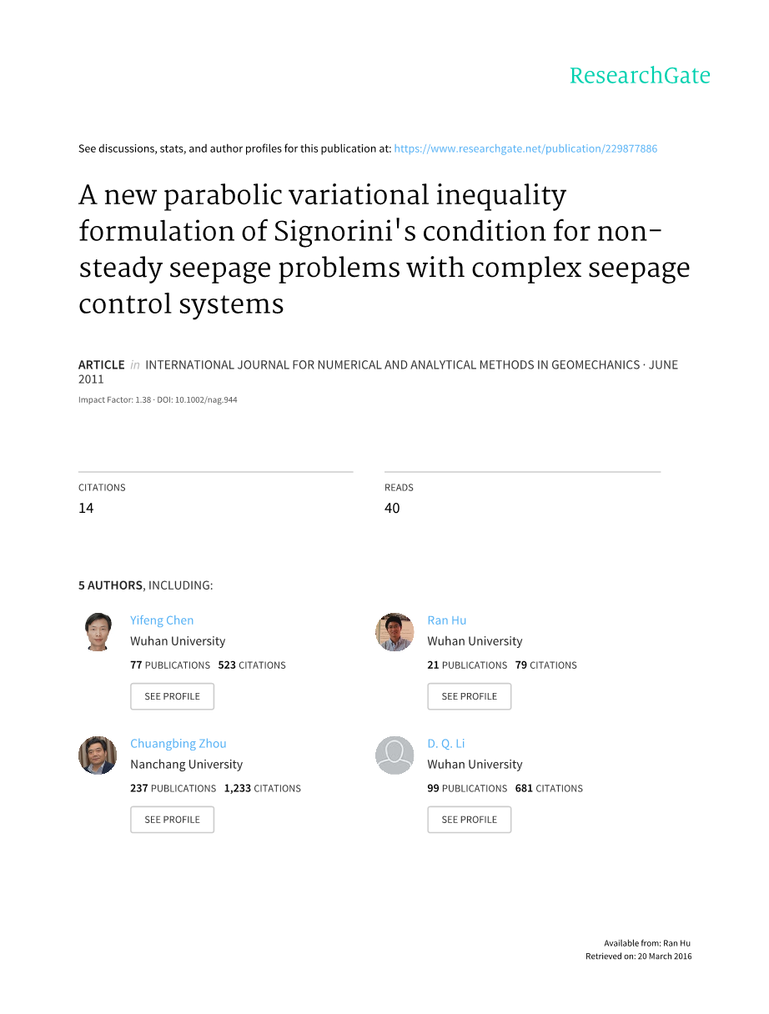The image size is (769, 1014).
Task: Click Yifeng Chen's profile photo
Action: coord(98,632)
